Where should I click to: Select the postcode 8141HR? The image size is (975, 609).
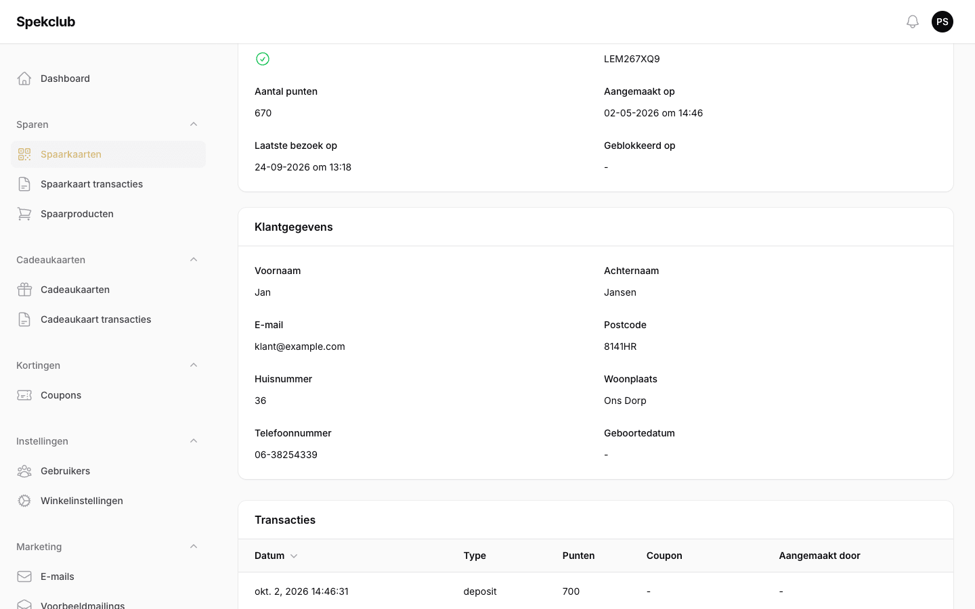(620, 346)
